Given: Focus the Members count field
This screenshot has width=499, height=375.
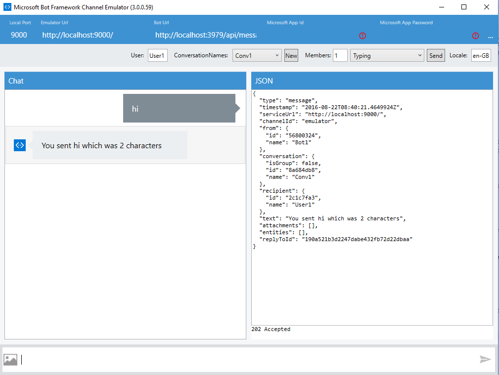Looking at the screenshot, I should [x=340, y=55].
